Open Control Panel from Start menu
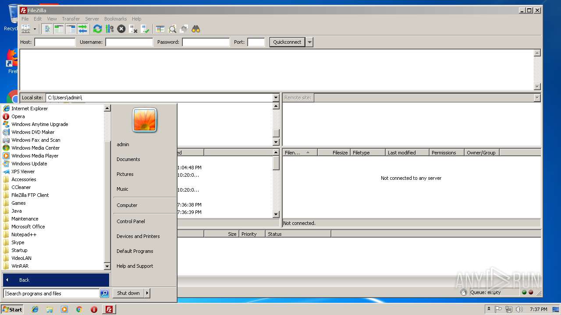The image size is (561, 315). point(131,221)
